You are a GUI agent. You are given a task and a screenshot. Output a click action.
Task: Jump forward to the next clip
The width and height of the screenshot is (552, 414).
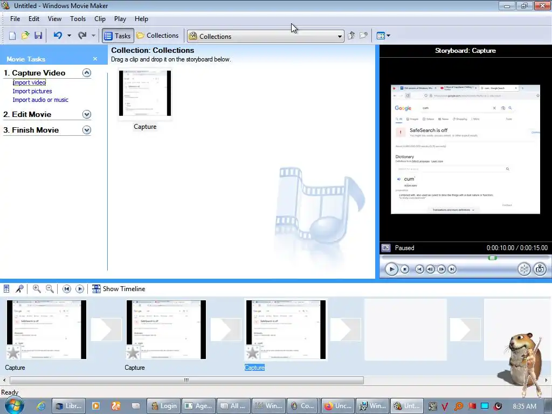[452, 270]
